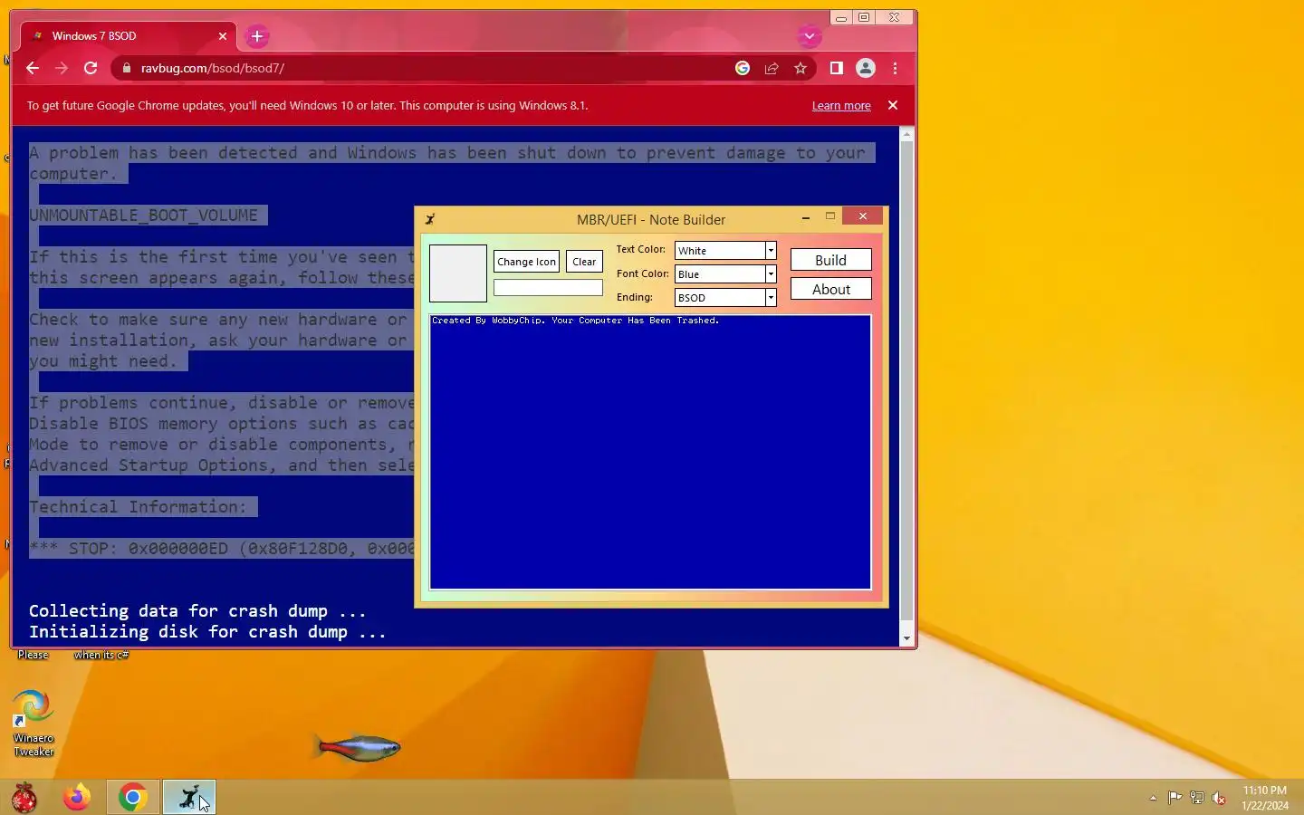Click the Build button

pyautogui.click(x=830, y=260)
